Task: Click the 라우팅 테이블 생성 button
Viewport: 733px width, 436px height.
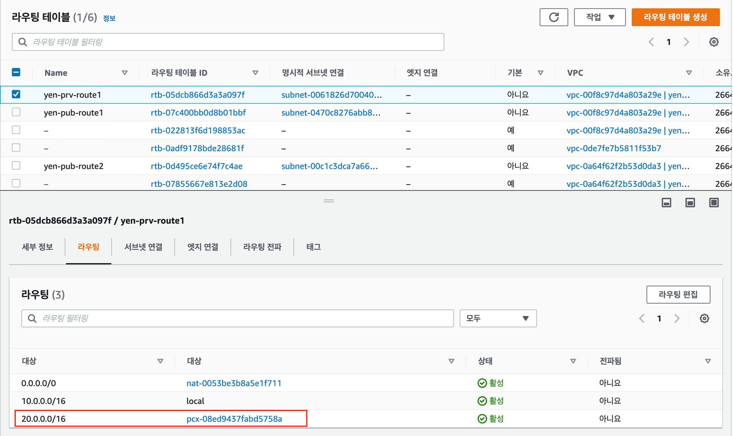Action: point(675,17)
